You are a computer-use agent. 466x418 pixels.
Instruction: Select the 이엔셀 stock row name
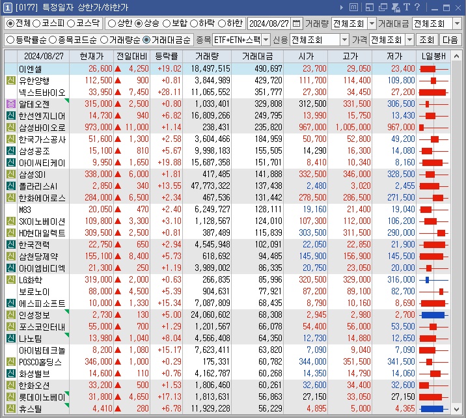pyautogui.click(x=31, y=69)
